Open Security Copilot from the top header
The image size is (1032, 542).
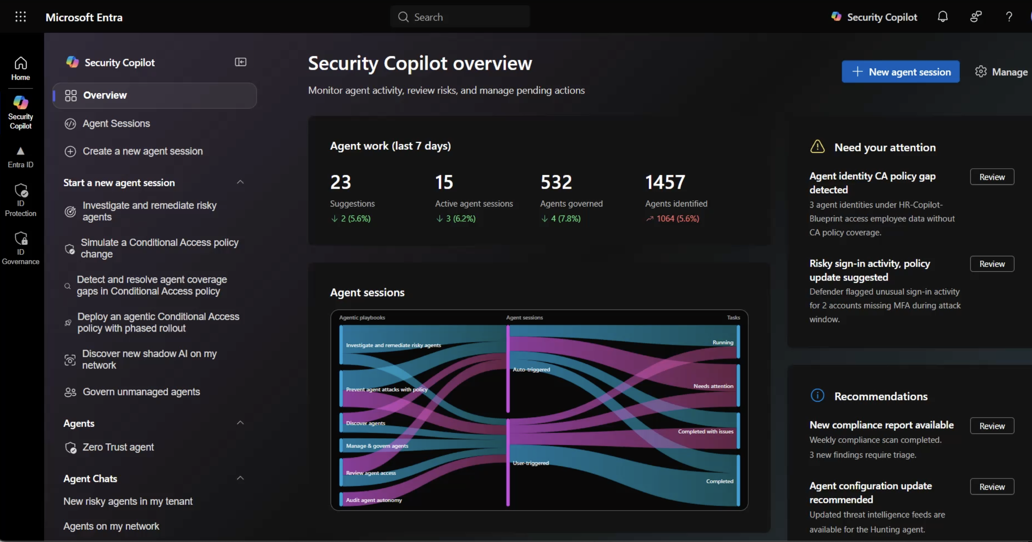874,17
